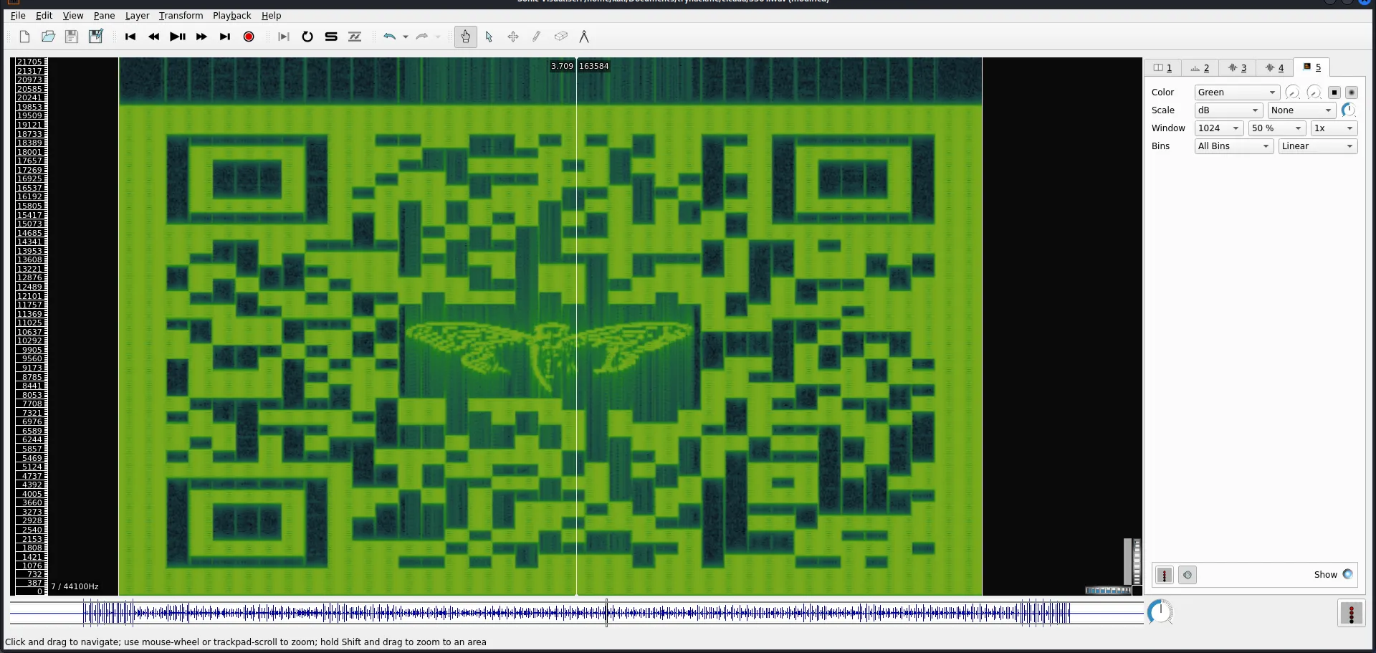Open the Color dropdown showing Green
1376x653 pixels.
pyautogui.click(x=1237, y=92)
